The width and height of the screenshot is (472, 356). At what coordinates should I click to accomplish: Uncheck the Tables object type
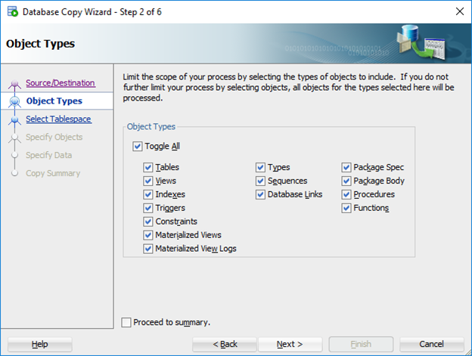pos(148,167)
